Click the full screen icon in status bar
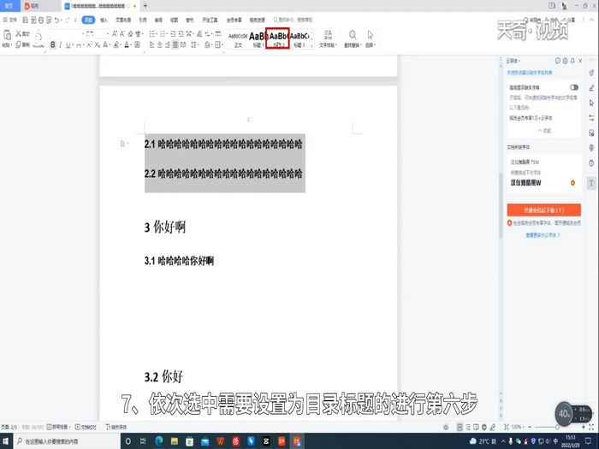The height and width of the screenshot is (449, 599). [591, 428]
